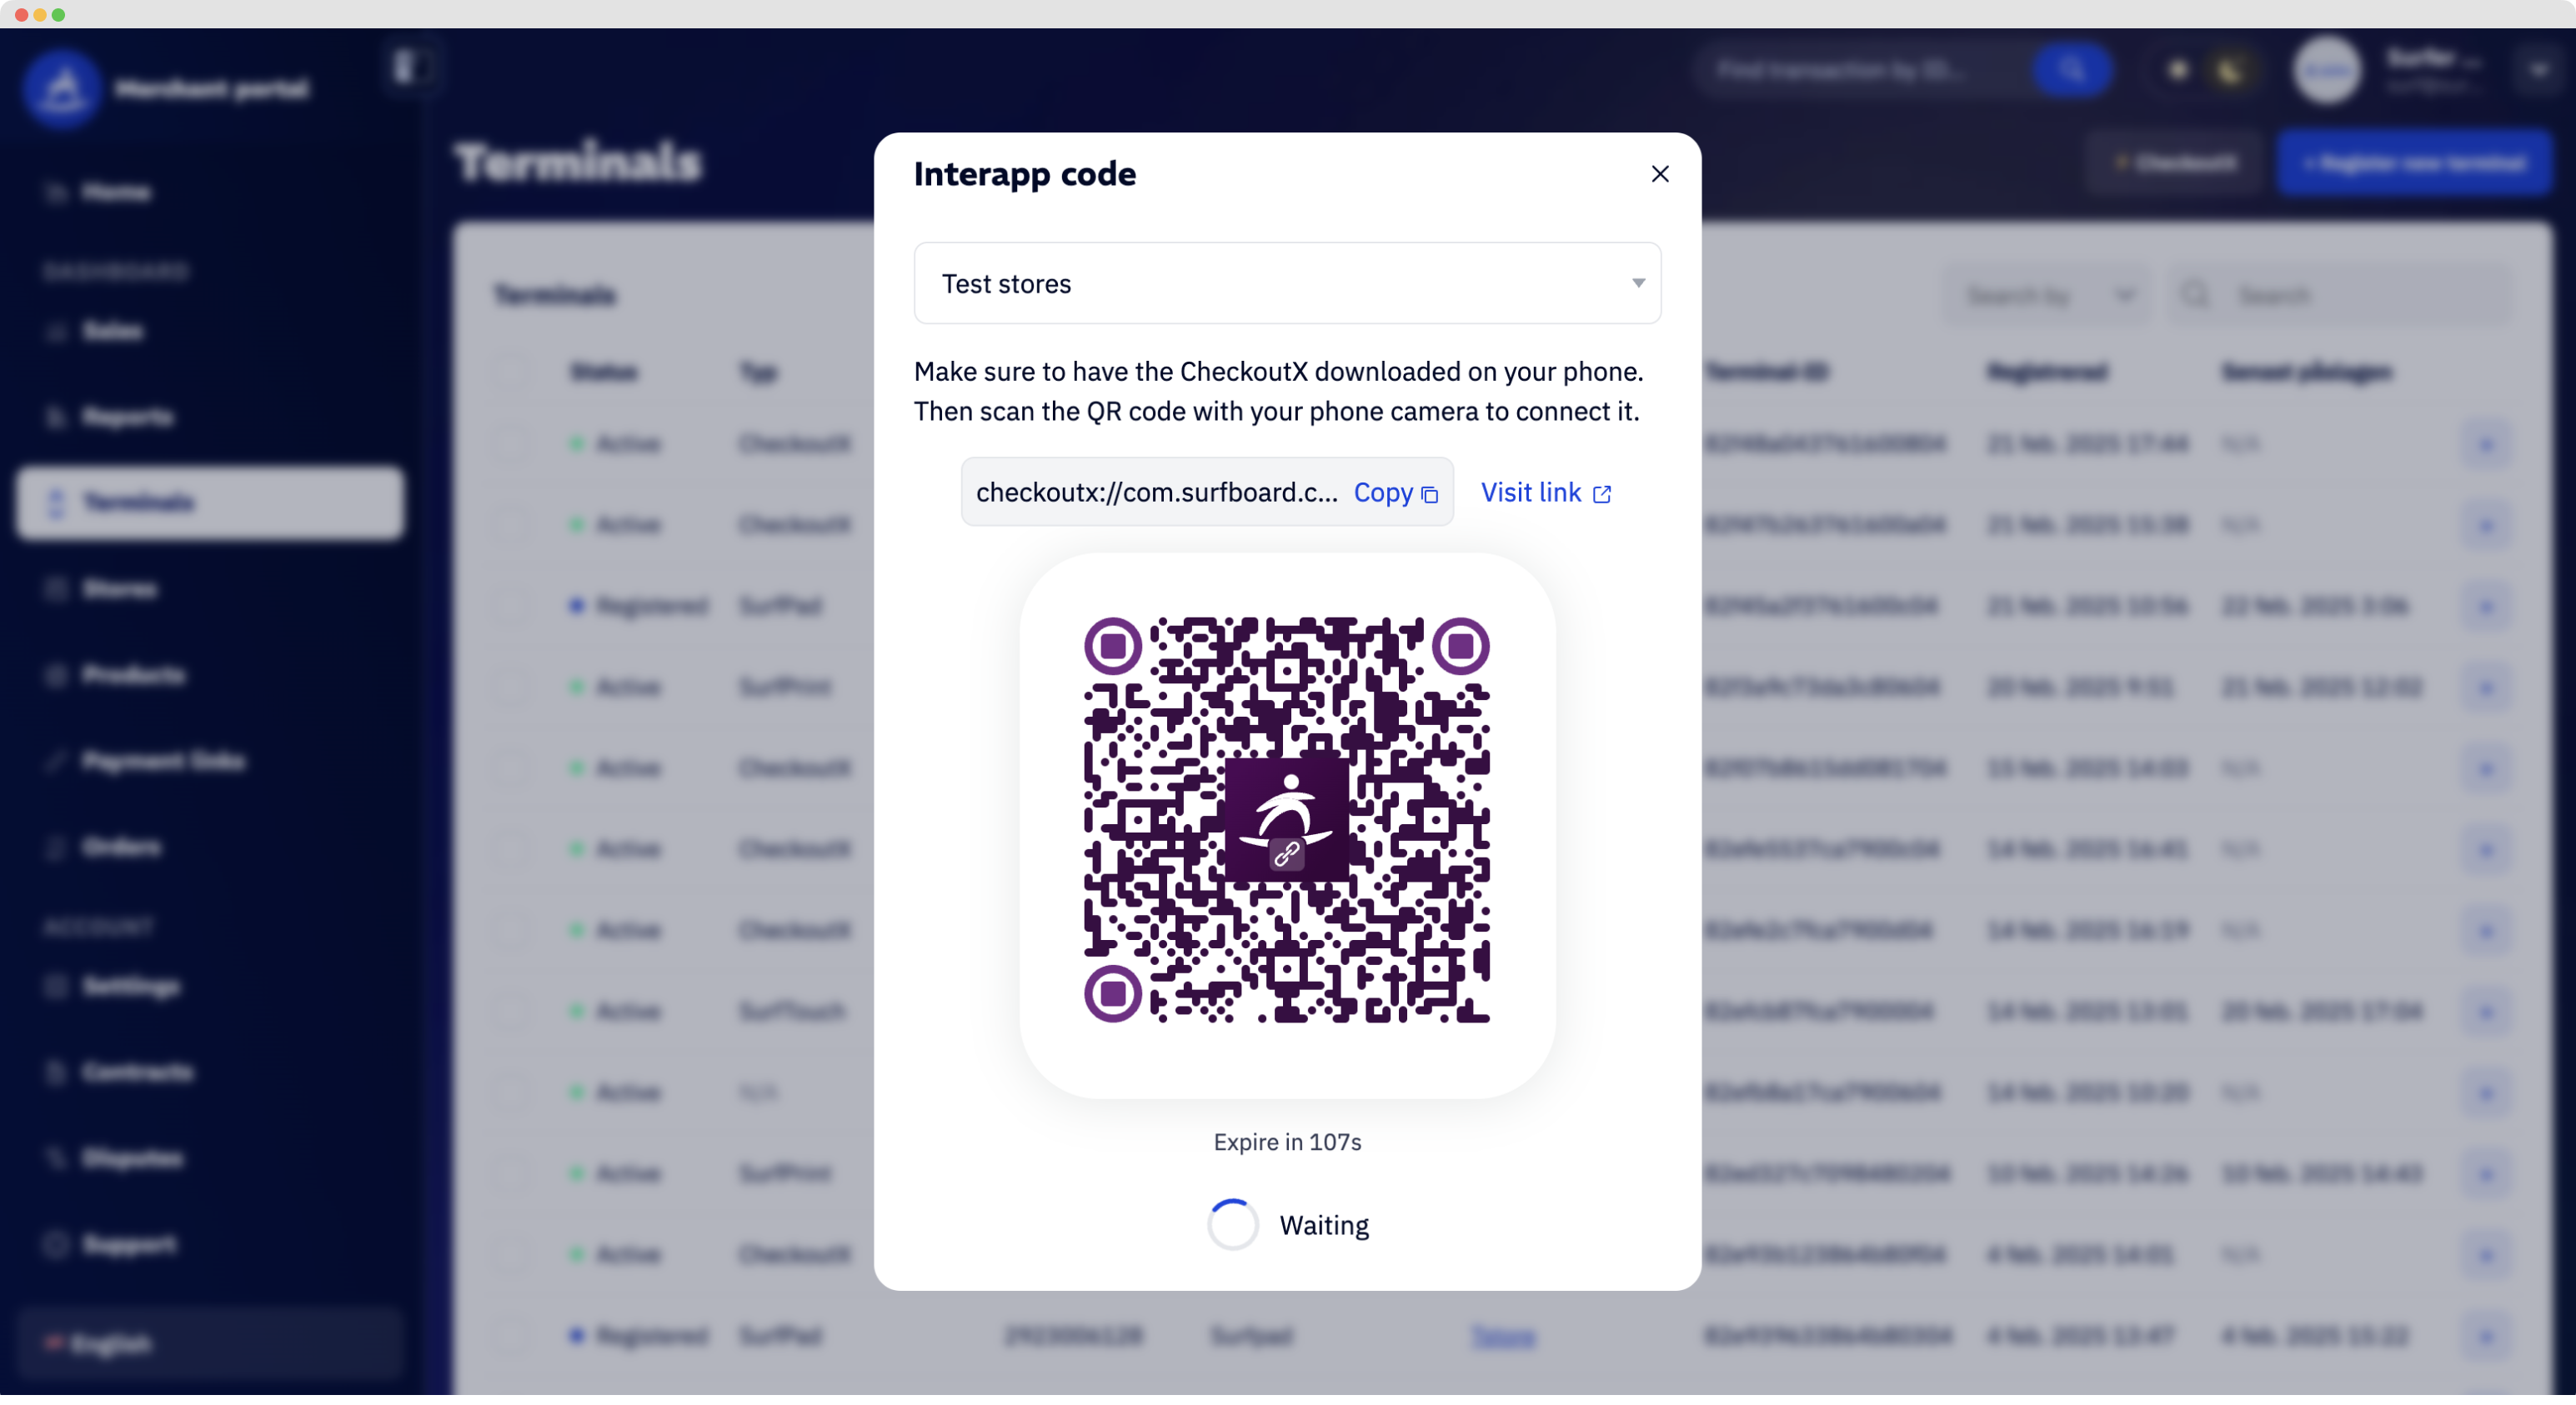This screenshot has height=1405, width=2576.
Task: Click the Merchant portal logo icon
Action: [62, 88]
